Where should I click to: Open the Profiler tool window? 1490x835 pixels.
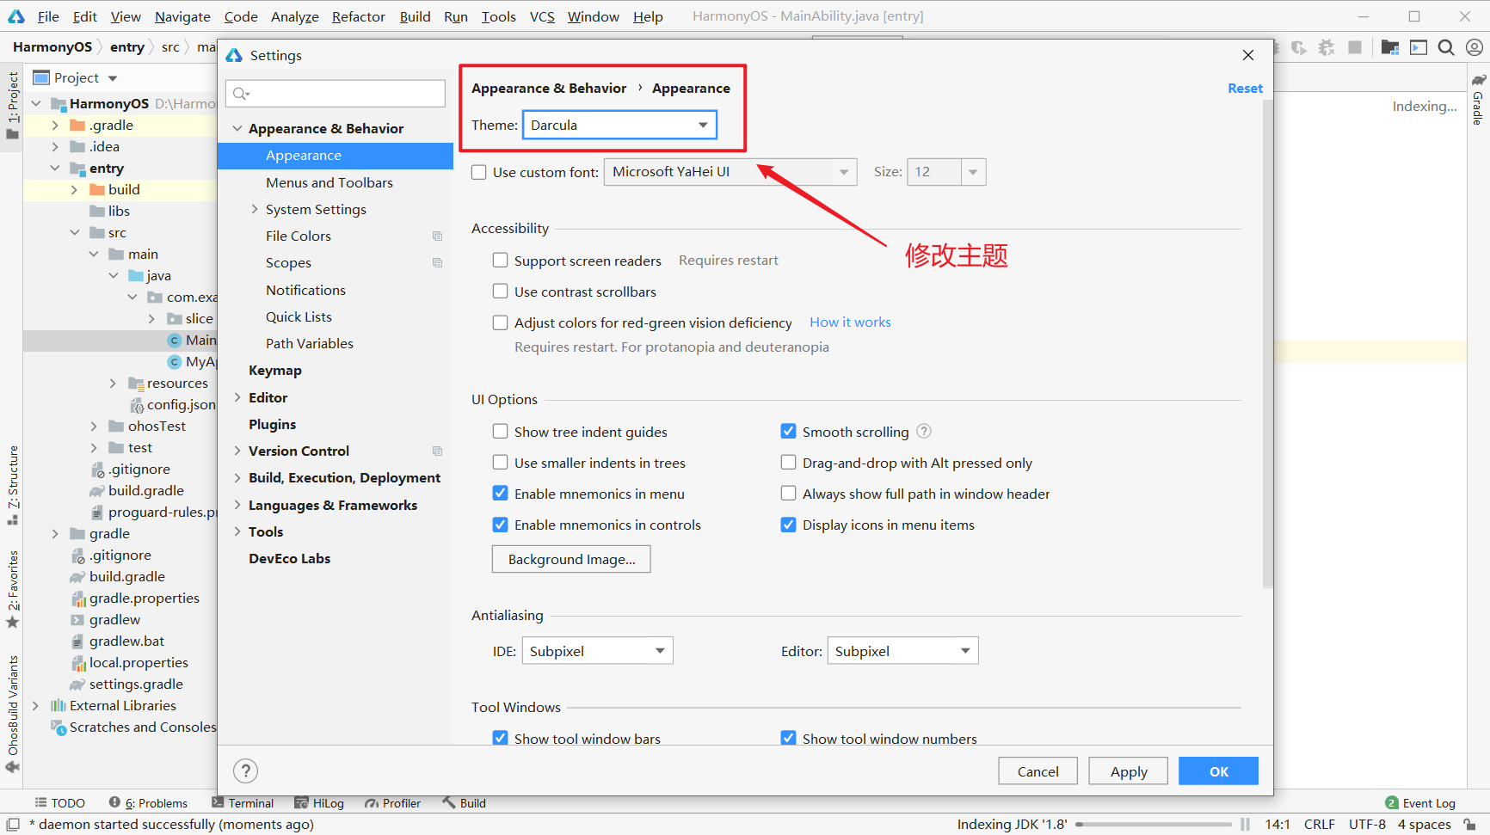tap(392, 802)
